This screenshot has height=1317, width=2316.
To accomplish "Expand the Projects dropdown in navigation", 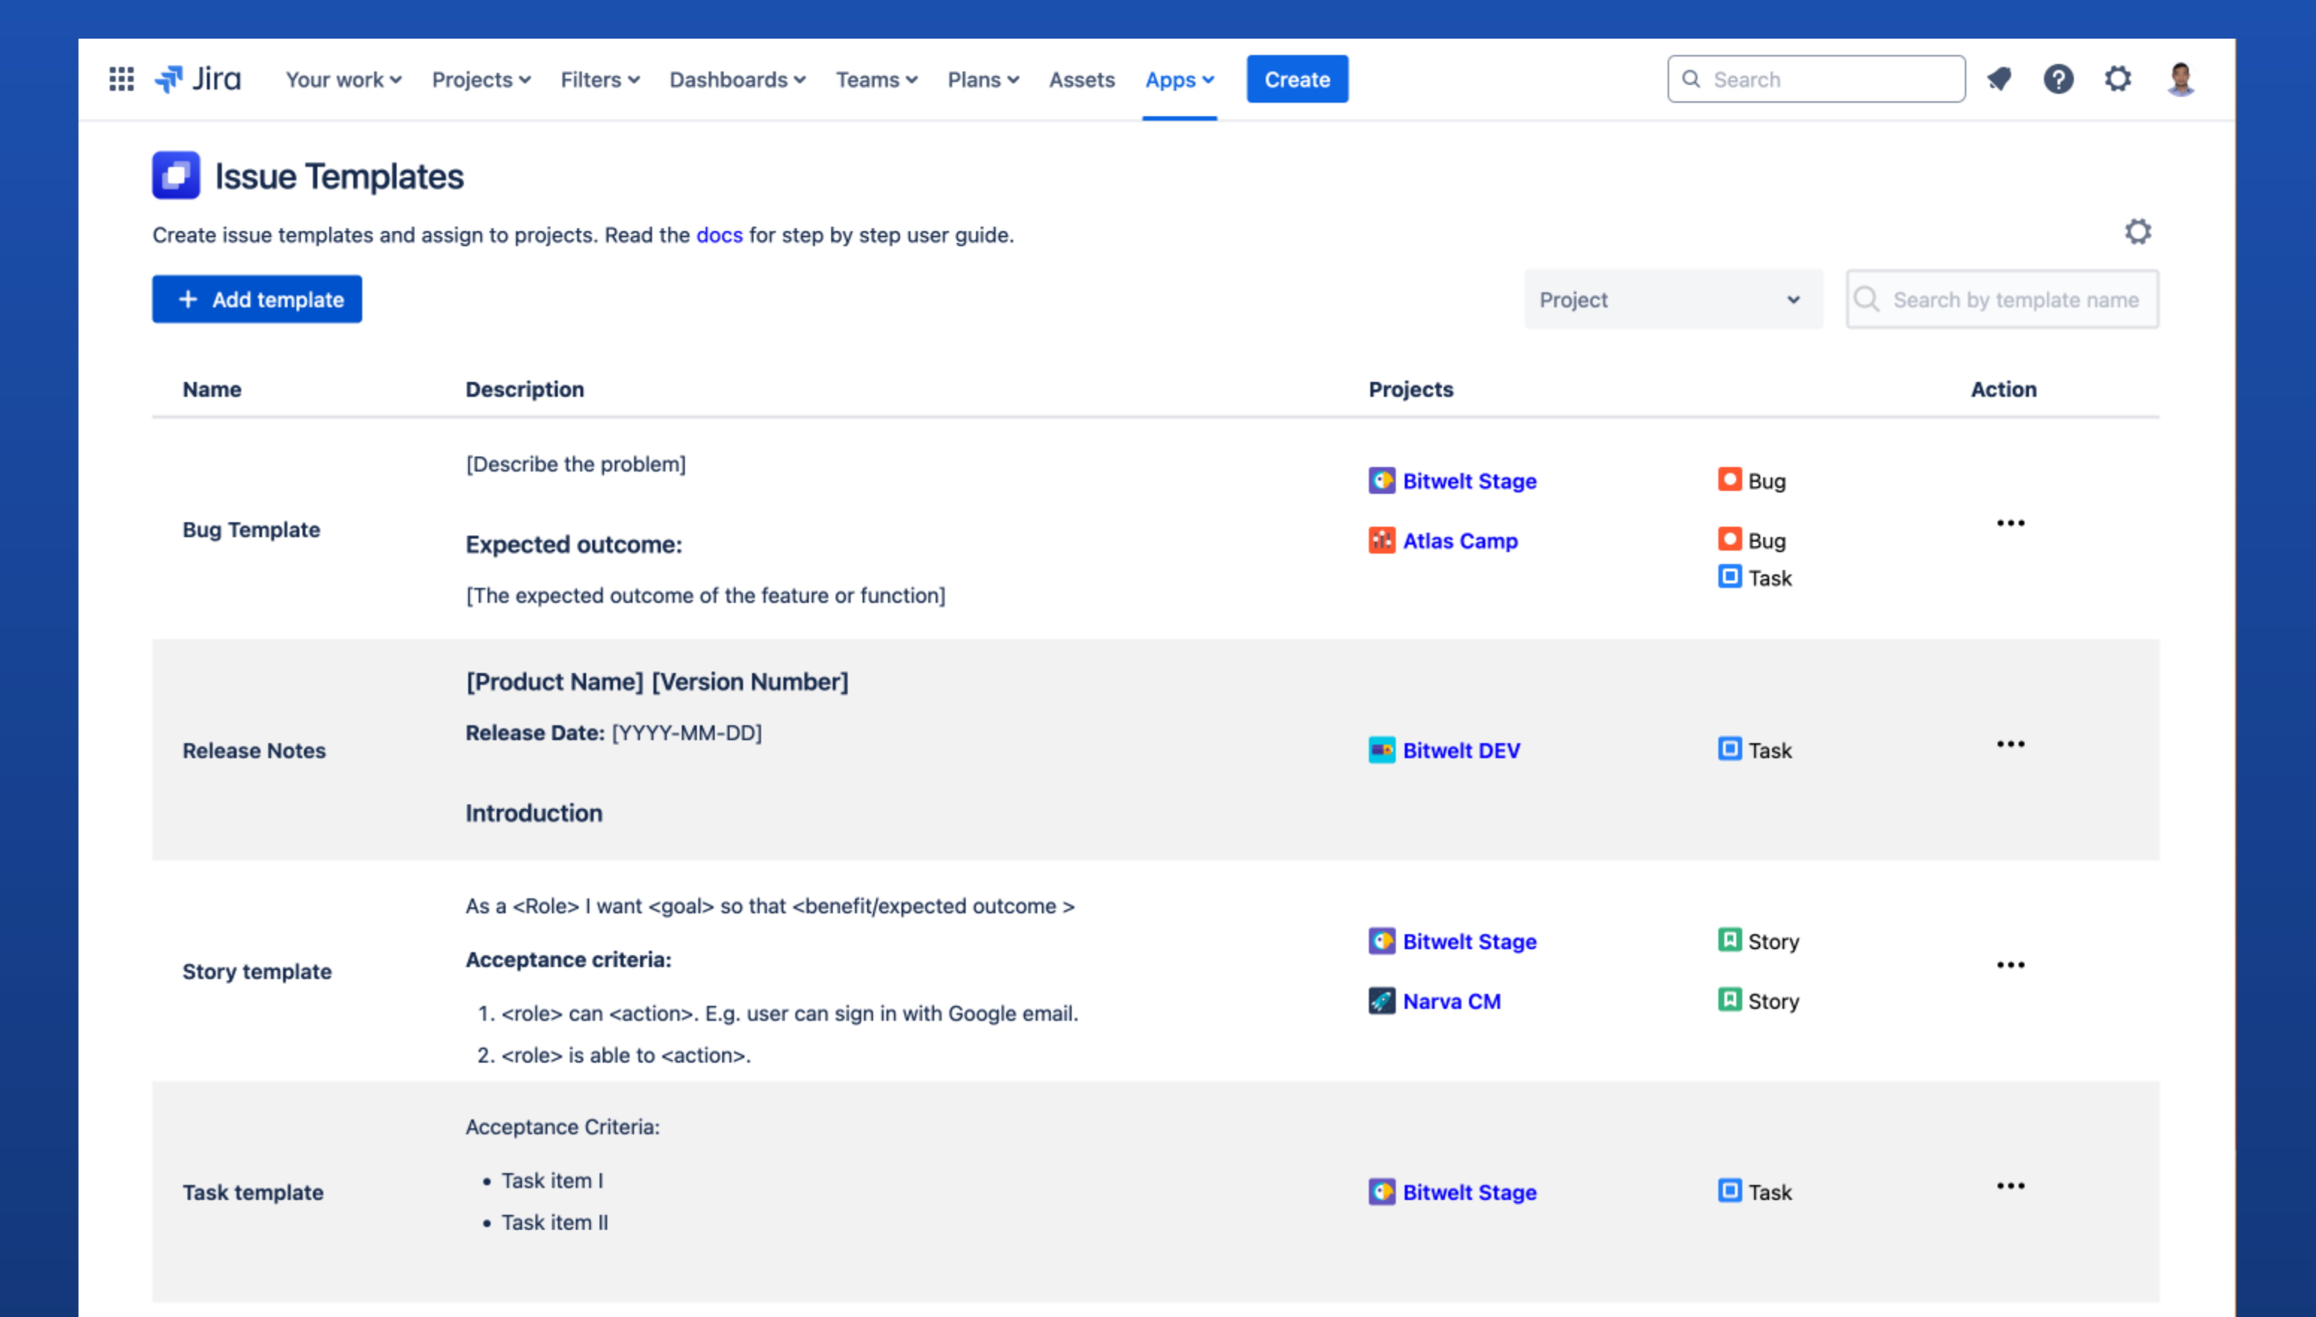I will 481,80.
